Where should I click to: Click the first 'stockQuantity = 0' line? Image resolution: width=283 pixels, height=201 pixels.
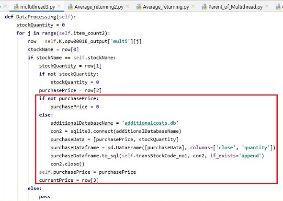coord(41,25)
